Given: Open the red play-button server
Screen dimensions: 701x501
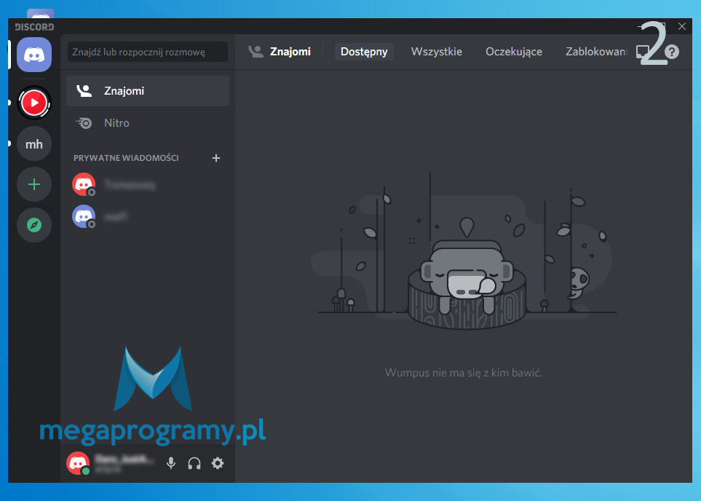Looking at the screenshot, I should pyautogui.click(x=34, y=103).
